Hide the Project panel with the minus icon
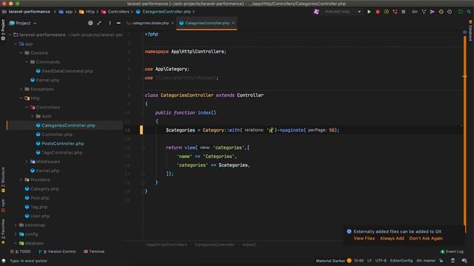474x266 pixels. (x=118, y=23)
